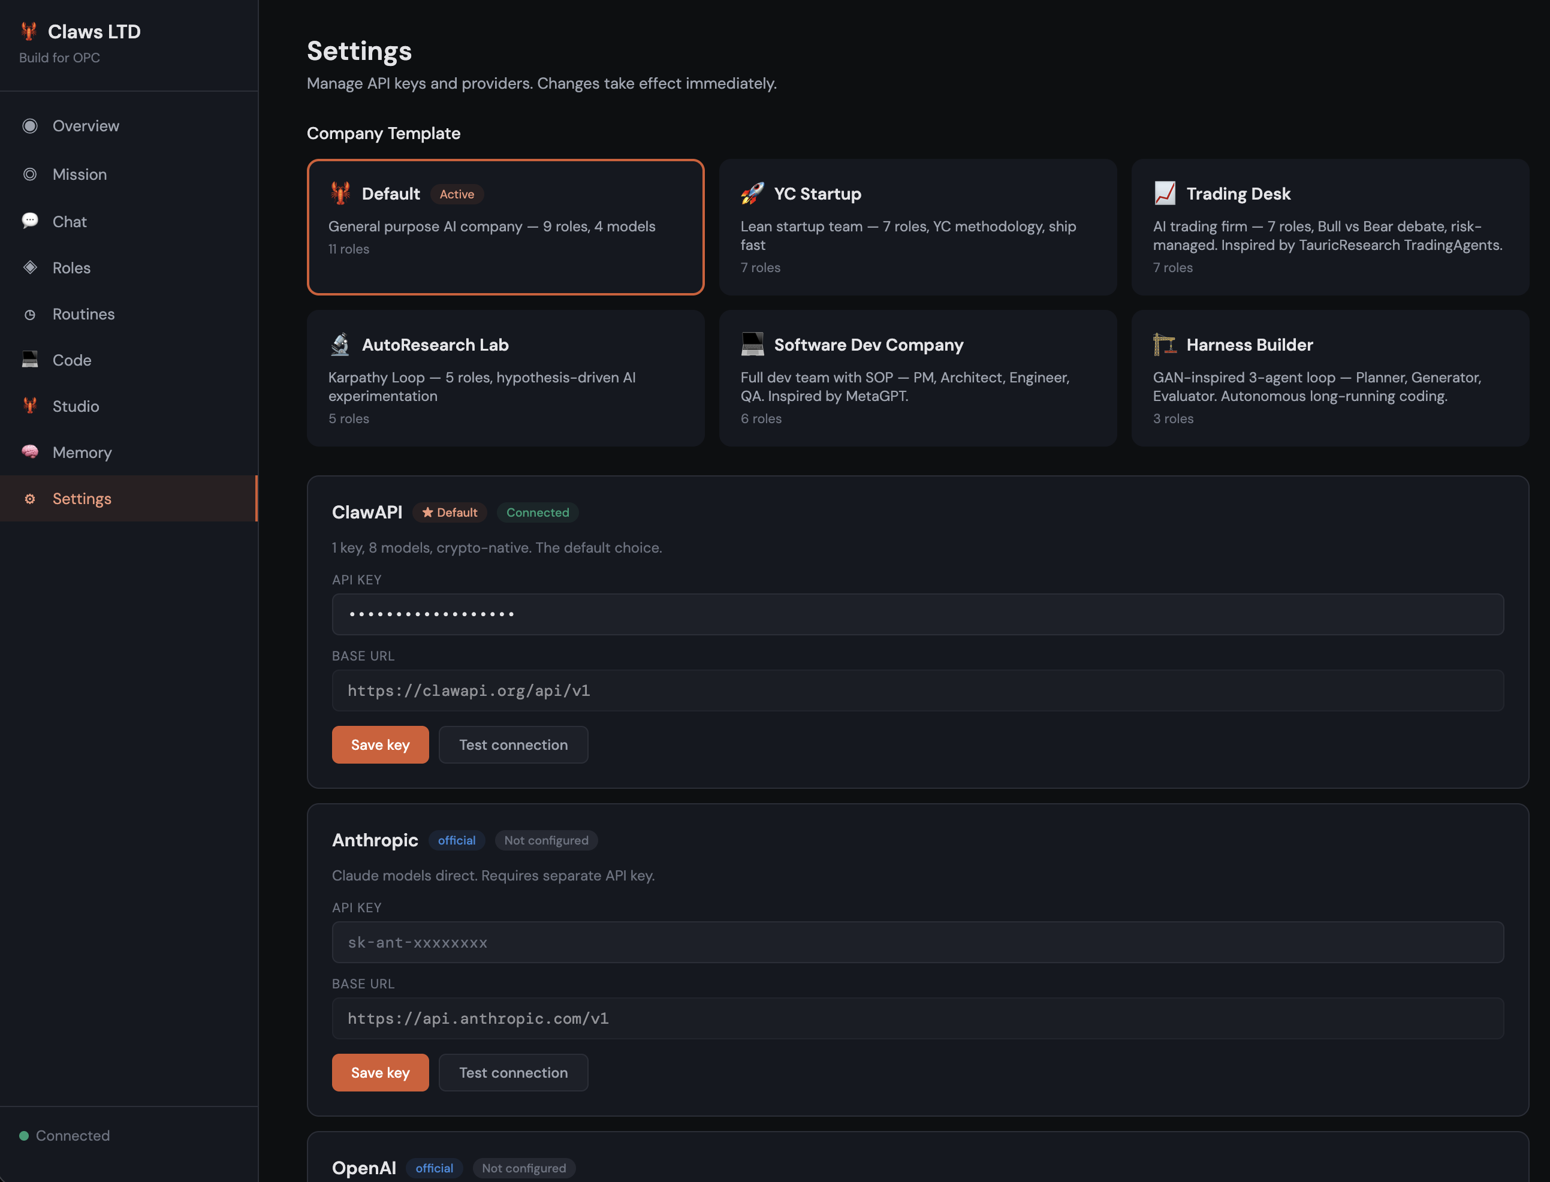The width and height of the screenshot is (1550, 1182).
Task: Click the Claws LTD lobster logo
Action: tap(29, 32)
